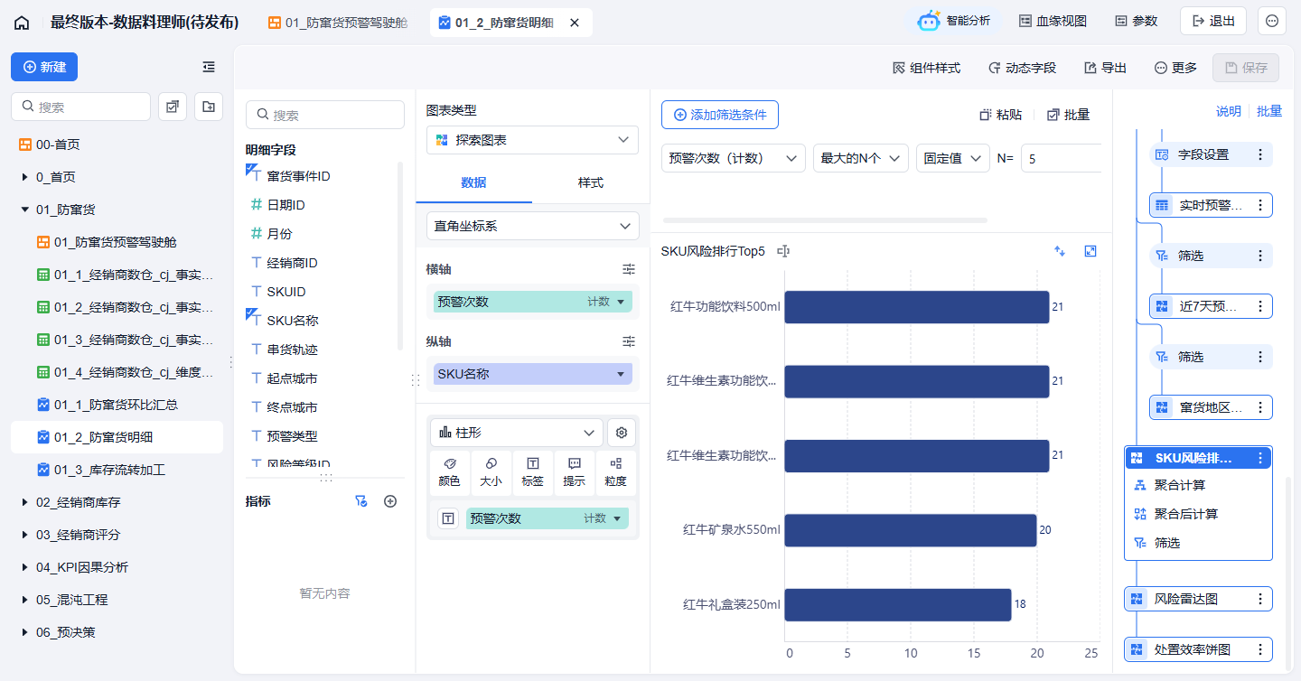Add a new indicator with plus icon
The width and height of the screenshot is (1301, 681).
(390, 501)
